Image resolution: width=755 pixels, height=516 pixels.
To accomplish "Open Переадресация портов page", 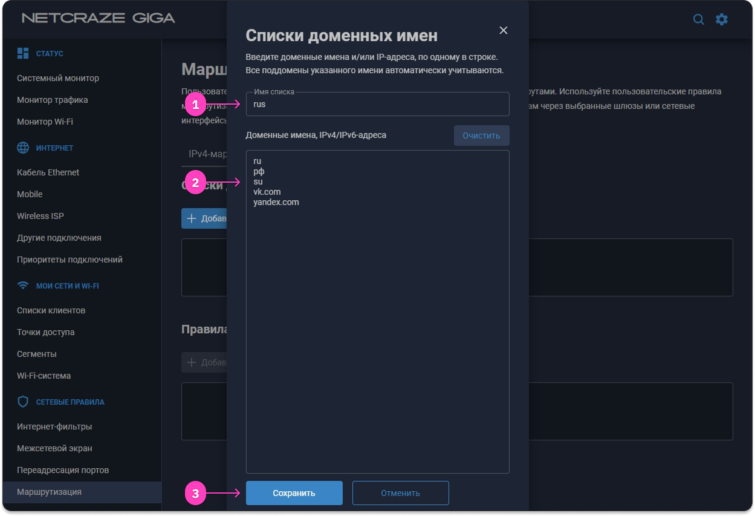I will tap(63, 470).
